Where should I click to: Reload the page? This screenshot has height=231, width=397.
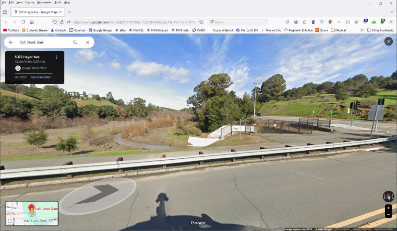(x=24, y=22)
